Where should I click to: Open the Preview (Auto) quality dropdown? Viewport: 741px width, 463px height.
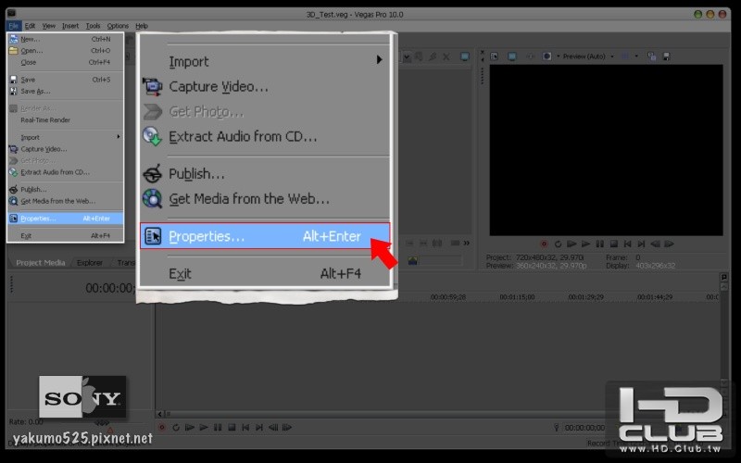click(588, 56)
